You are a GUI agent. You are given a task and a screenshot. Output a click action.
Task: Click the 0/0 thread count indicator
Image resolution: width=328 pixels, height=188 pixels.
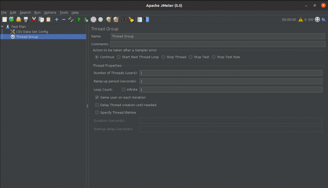[310, 20]
